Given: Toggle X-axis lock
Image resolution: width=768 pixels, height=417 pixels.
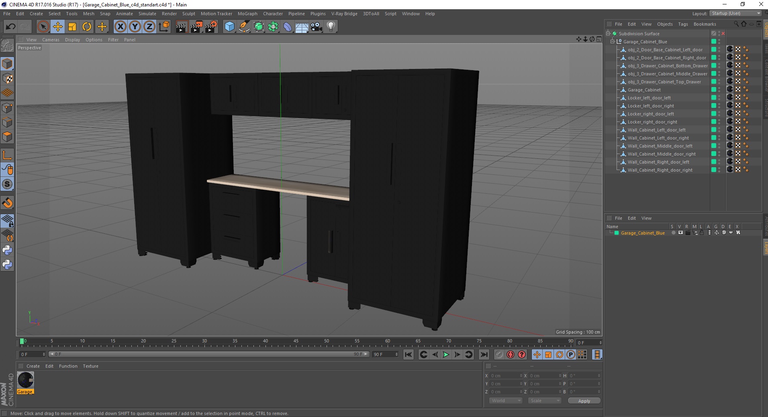Looking at the screenshot, I should coord(120,27).
